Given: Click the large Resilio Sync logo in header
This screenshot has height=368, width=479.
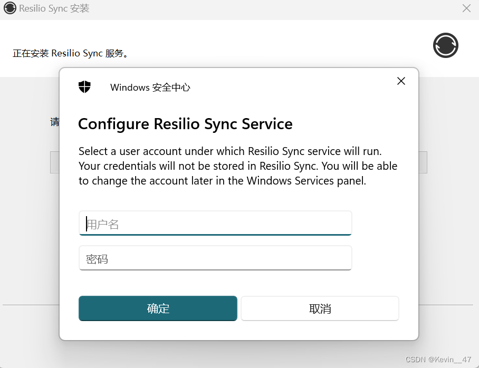Looking at the screenshot, I should [446, 45].
